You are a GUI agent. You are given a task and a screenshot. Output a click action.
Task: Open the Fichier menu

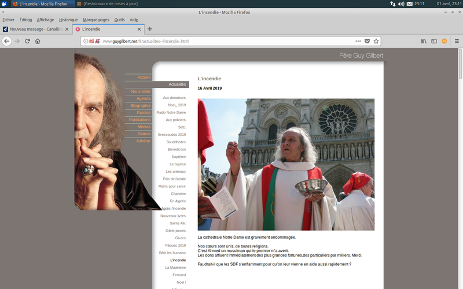click(x=8, y=20)
